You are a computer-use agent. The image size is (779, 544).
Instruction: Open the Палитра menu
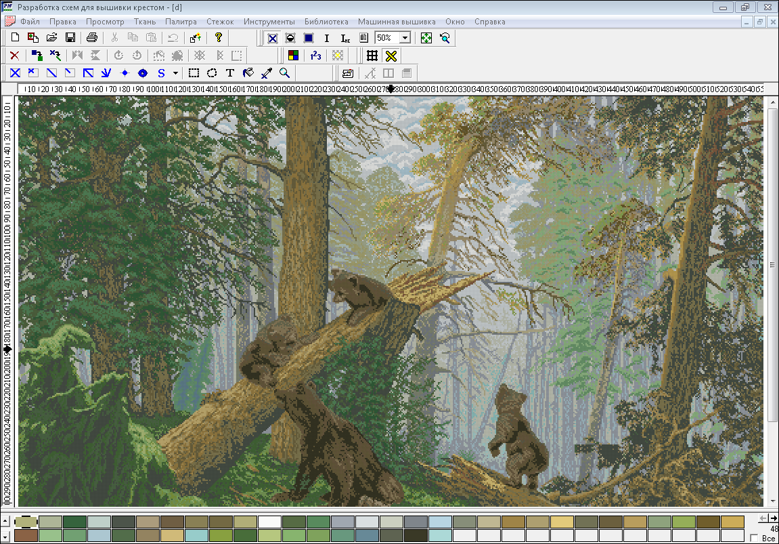[181, 22]
